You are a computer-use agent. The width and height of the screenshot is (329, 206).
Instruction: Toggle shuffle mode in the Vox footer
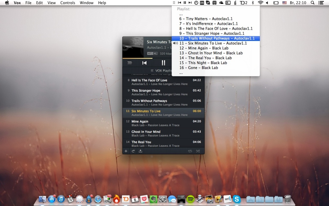point(198,151)
